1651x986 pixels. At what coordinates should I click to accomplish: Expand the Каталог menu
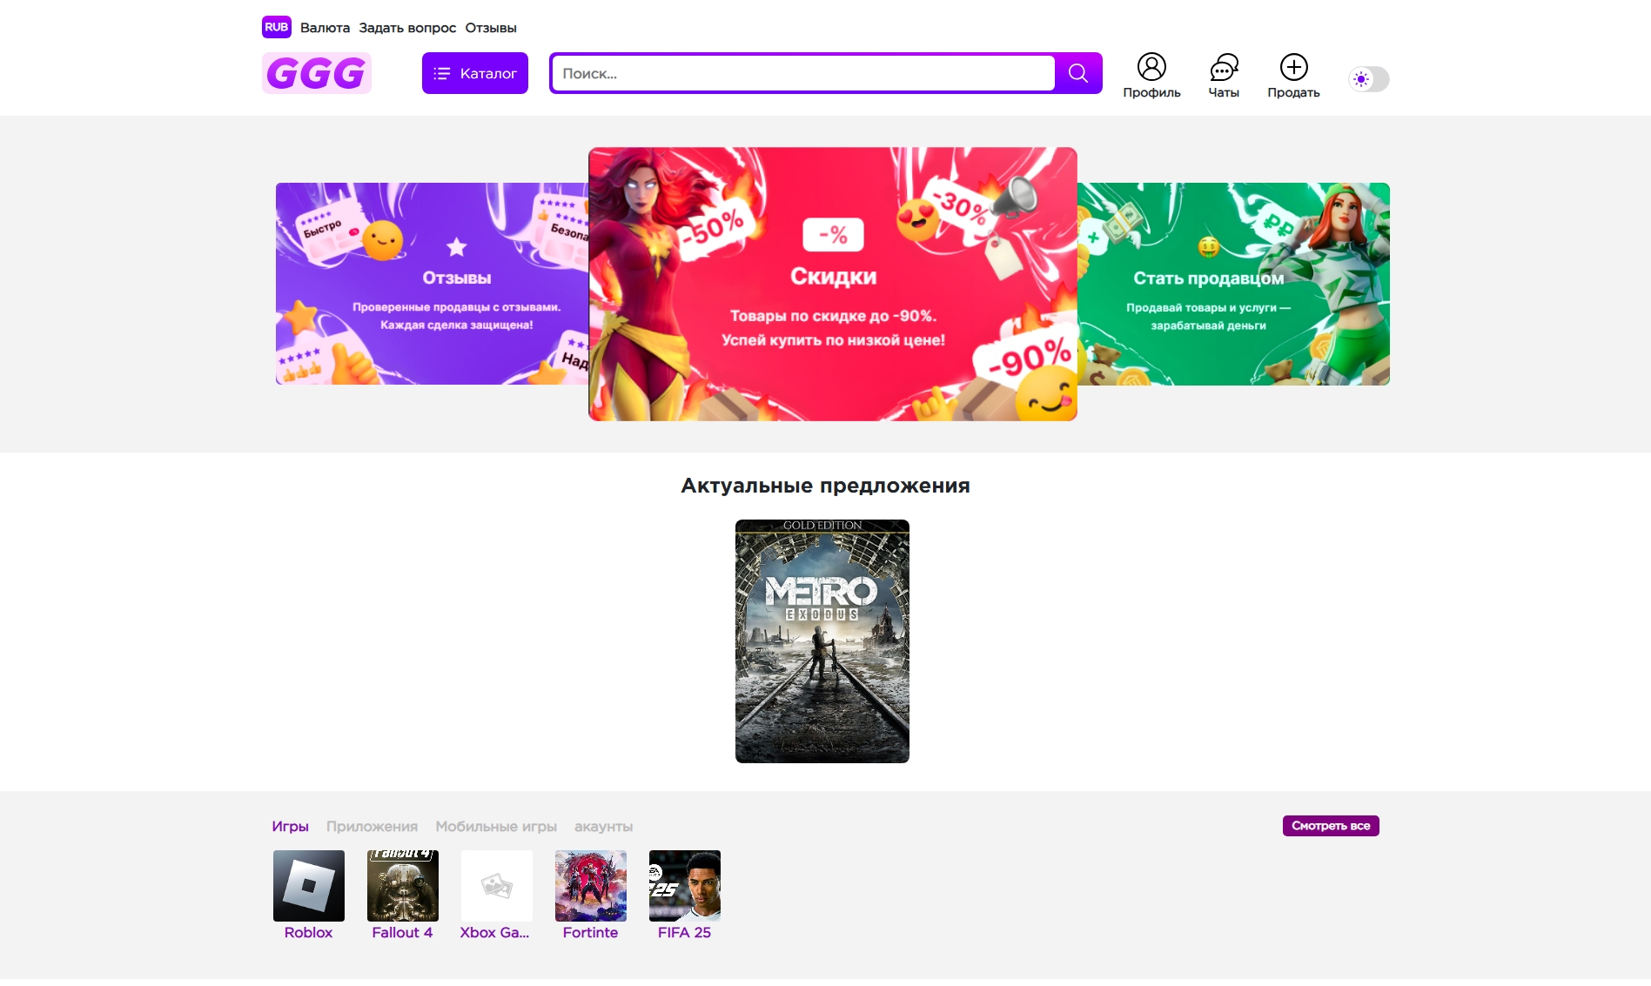[475, 73]
